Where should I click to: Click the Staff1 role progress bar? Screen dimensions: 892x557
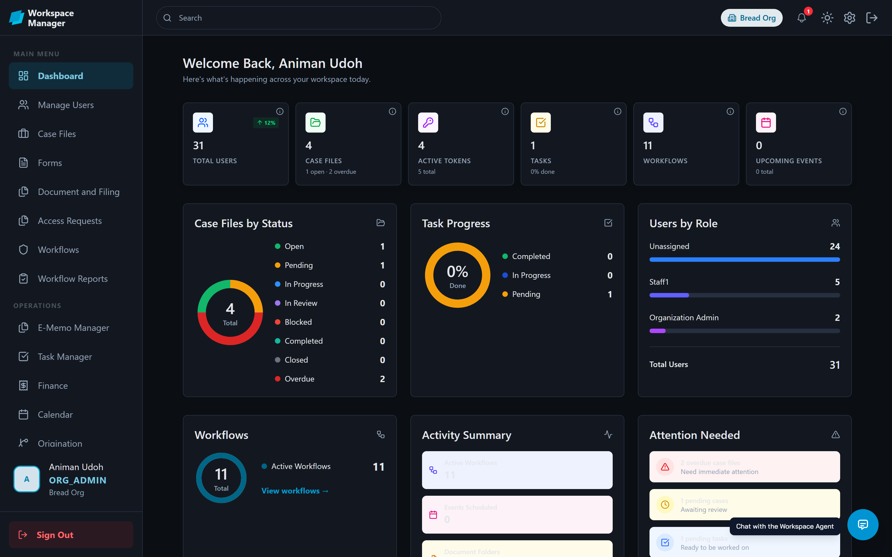coord(745,295)
